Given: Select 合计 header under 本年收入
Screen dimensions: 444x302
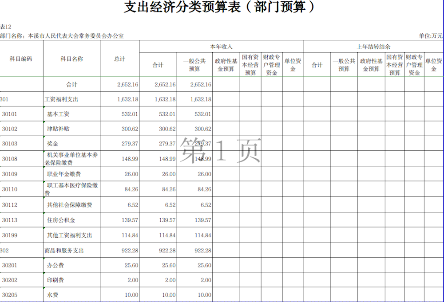Looking at the screenshot, I should 158,65.
